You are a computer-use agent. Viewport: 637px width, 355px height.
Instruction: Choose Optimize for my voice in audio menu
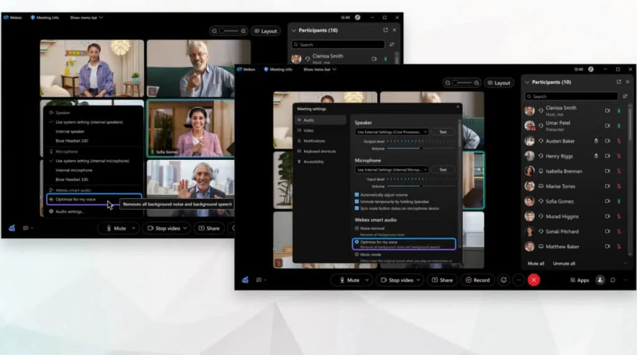tap(95, 200)
